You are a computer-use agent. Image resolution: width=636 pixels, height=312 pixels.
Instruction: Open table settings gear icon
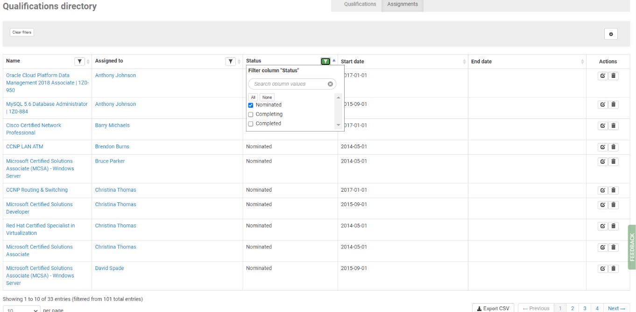pos(611,34)
